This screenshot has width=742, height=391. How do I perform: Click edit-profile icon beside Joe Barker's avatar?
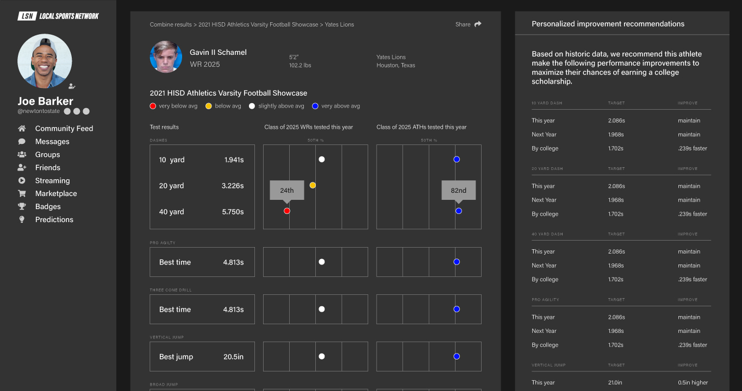tap(72, 86)
